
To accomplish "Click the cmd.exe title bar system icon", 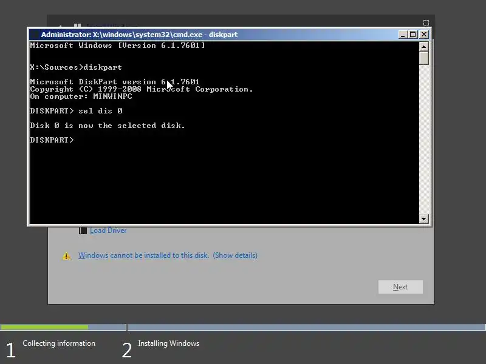I will (35, 35).
